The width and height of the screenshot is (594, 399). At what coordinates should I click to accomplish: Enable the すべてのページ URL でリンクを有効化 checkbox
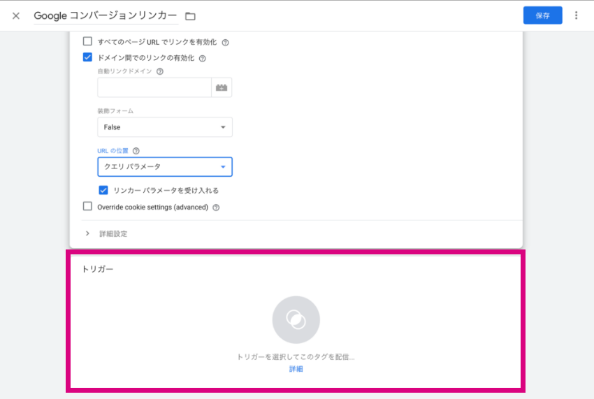[87, 41]
